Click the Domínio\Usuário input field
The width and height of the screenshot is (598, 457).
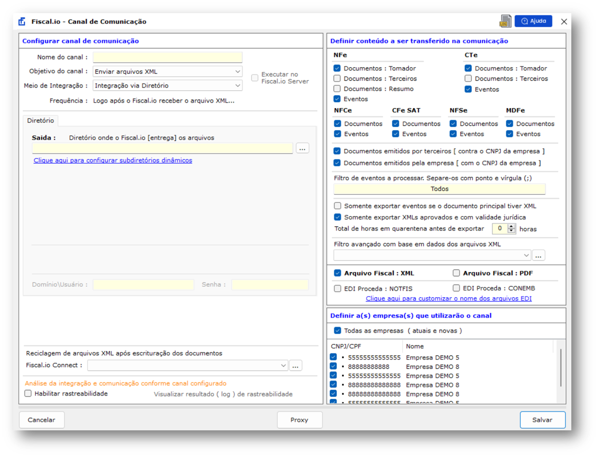[x=143, y=285]
